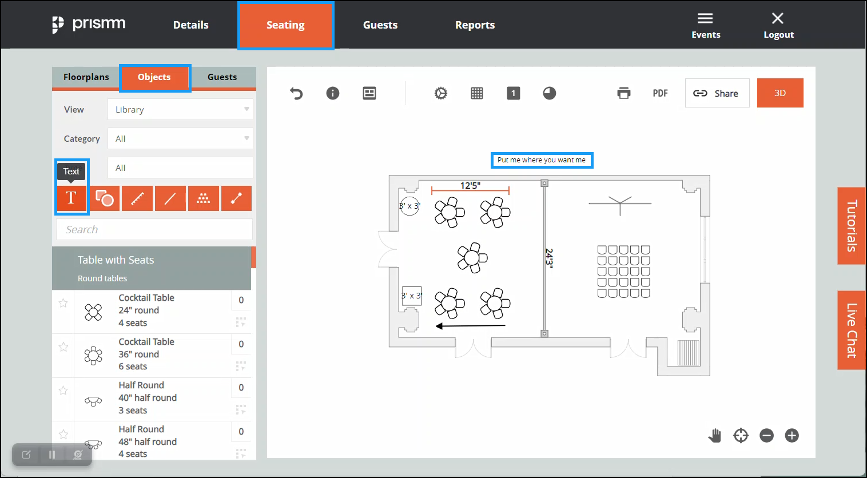Screen dimensions: 867x478
Task: Click the recorder pause button
Action: tap(52, 455)
